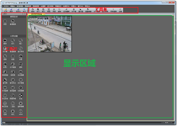The image size is (177, 126).
Task: Click the eye-shaped icon in the side panel
Action: [x=5, y=89]
